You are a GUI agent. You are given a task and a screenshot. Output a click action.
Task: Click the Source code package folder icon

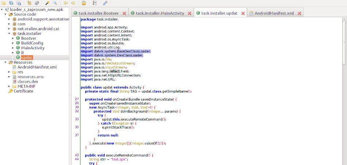pyautogui.click(x=10, y=14)
